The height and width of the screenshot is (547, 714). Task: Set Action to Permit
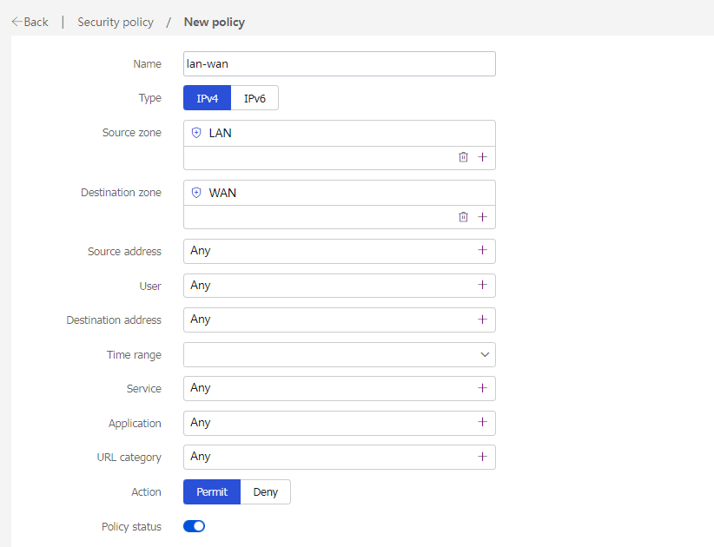tap(212, 492)
